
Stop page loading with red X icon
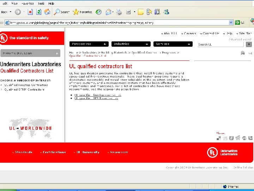pyautogui.click(x=30, y=12)
